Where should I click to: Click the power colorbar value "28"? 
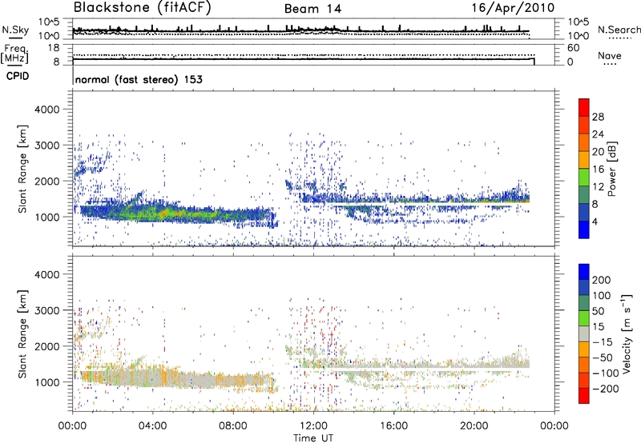point(598,117)
